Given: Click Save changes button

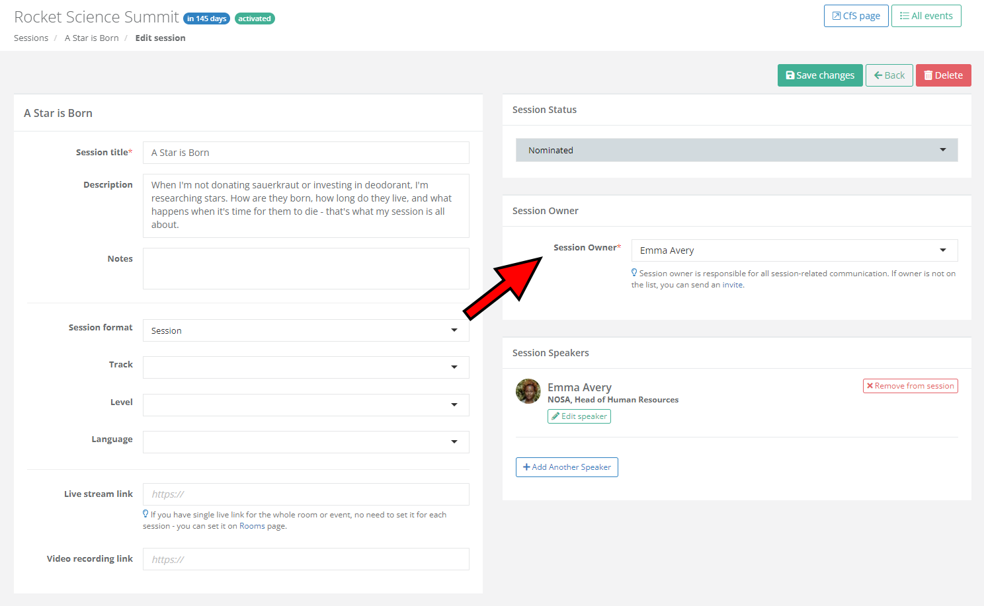Looking at the screenshot, I should click(819, 75).
